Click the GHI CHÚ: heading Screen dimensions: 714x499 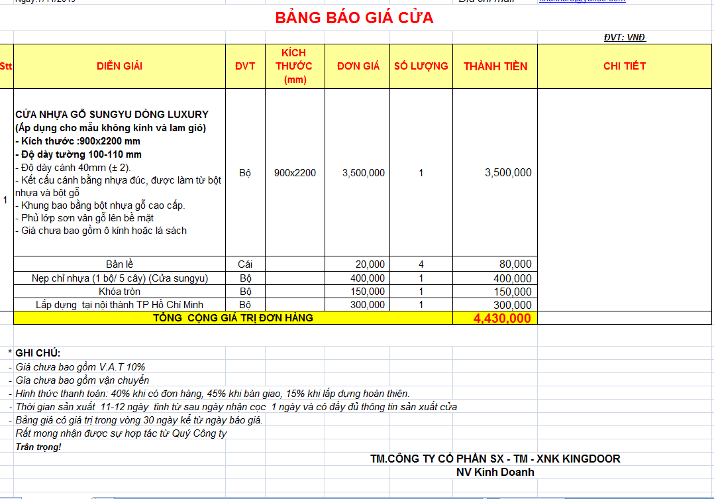coord(38,353)
